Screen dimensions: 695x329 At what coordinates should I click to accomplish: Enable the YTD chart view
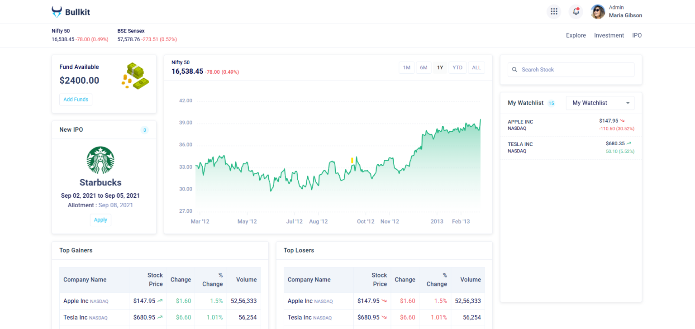tap(457, 67)
